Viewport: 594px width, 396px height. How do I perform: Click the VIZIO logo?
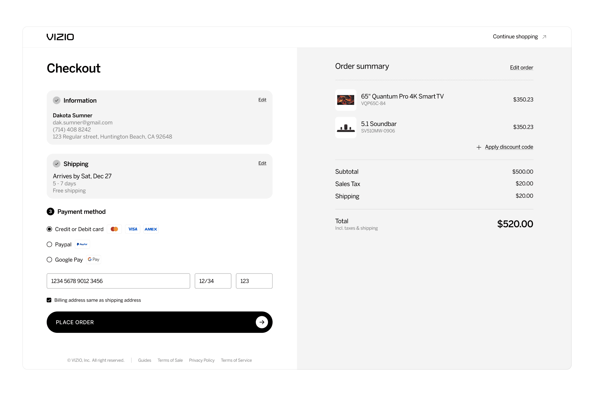pyautogui.click(x=60, y=37)
